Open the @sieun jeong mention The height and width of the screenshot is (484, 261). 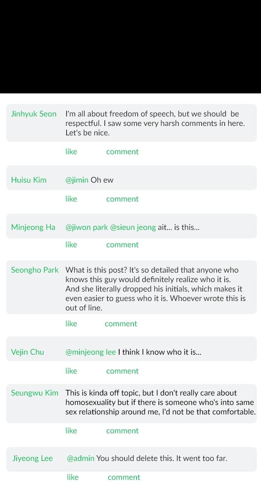133,227
